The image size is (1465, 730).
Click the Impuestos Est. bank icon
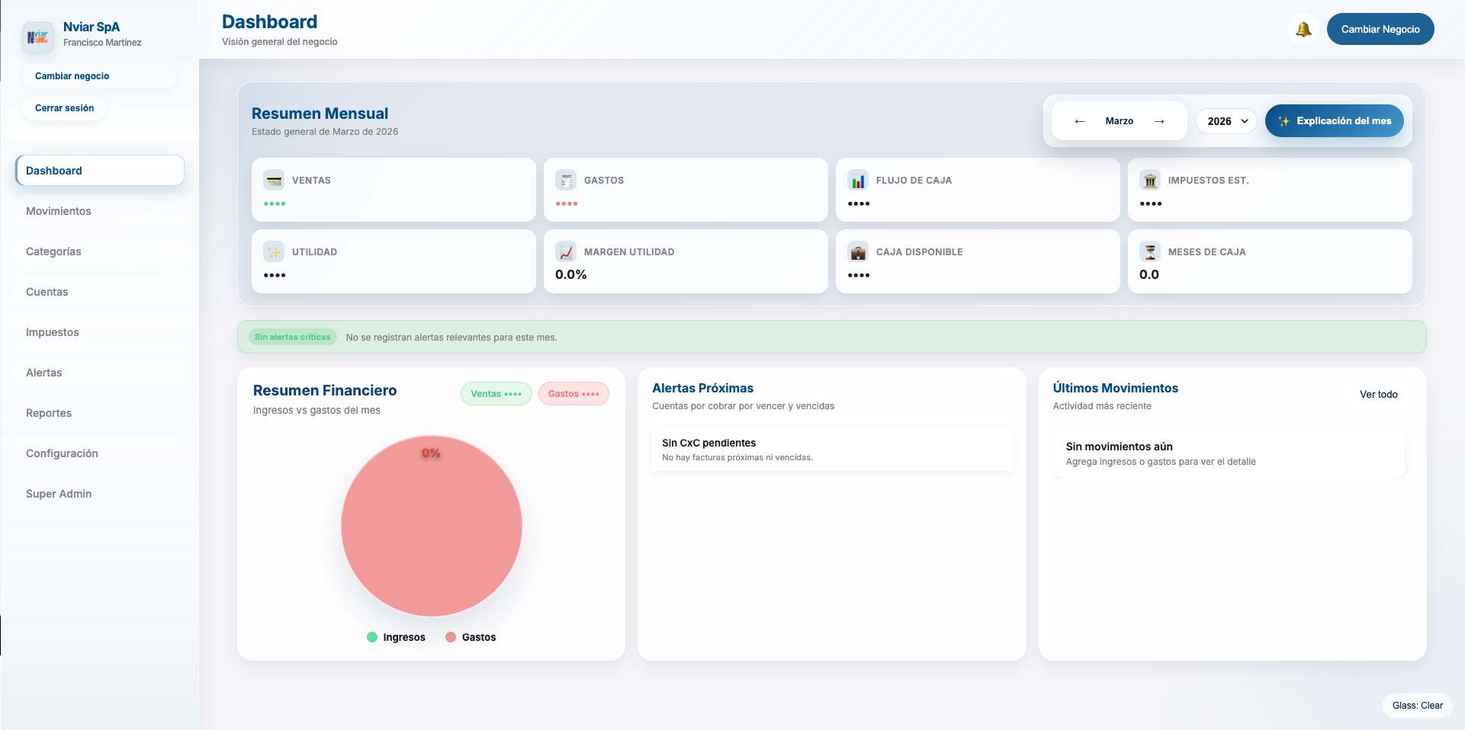coord(1150,181)
